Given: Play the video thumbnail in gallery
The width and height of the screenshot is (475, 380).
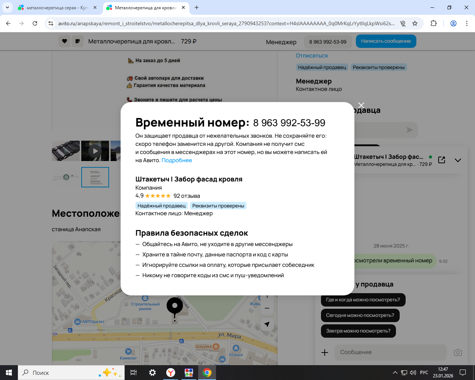Looking at the screenshot, I should pyautogui.click(x=95, y=151).
